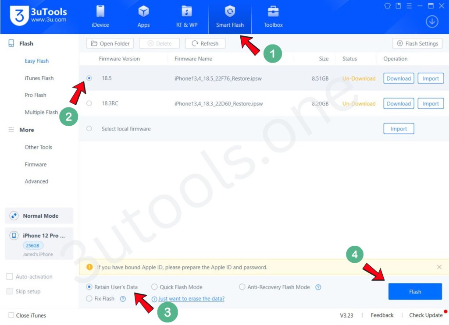
Task: Open the iDevice section
Action: point(100,16)
